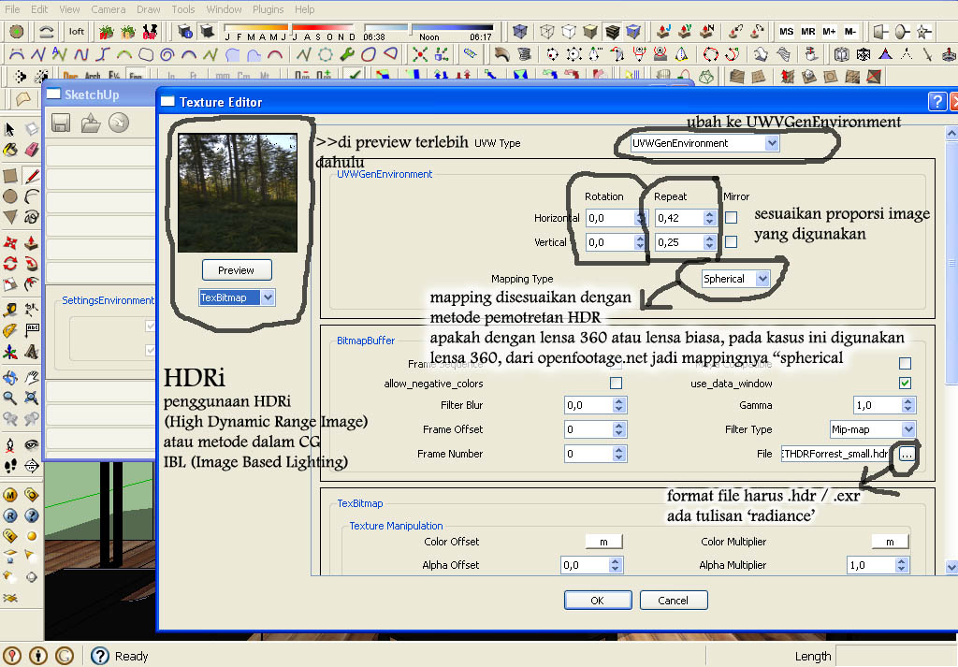Adjust the Filter Blur spinner
The height and width of the screenshot is (667, 958).
tap(619, 405)
